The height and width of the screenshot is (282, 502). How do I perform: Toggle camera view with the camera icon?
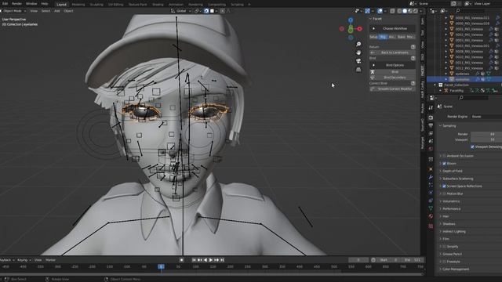(358, 61)
